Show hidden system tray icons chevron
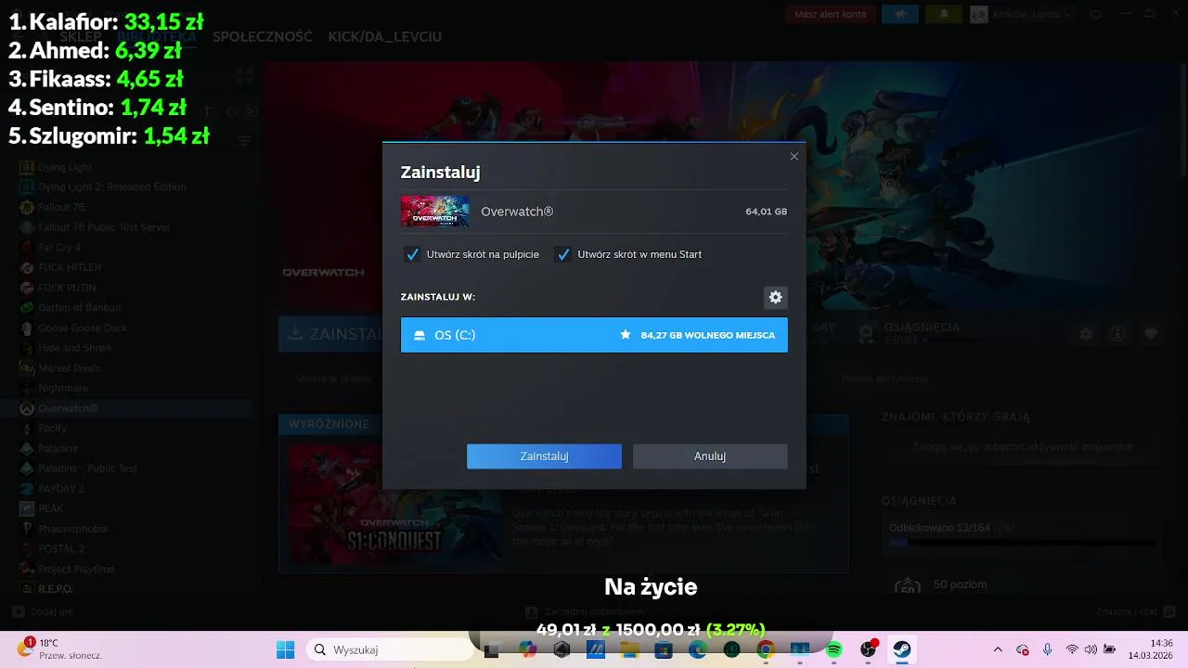 click(998, 649)
